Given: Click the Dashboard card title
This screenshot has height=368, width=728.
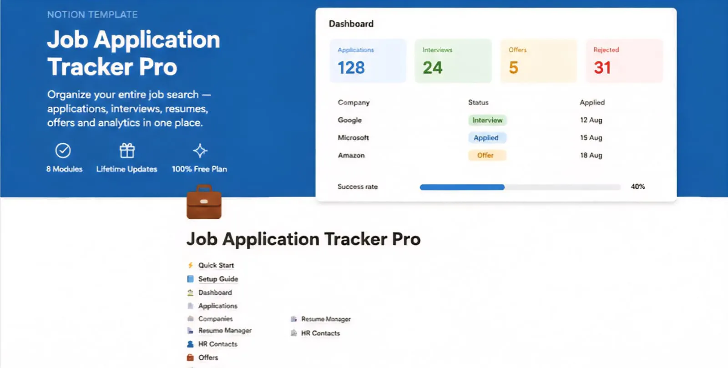Looking at the screenshot, I should point(351,24).
